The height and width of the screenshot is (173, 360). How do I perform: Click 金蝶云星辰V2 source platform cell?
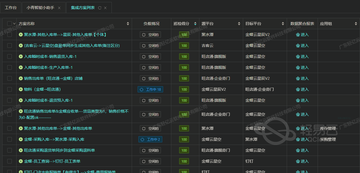[x=214, y=89]
